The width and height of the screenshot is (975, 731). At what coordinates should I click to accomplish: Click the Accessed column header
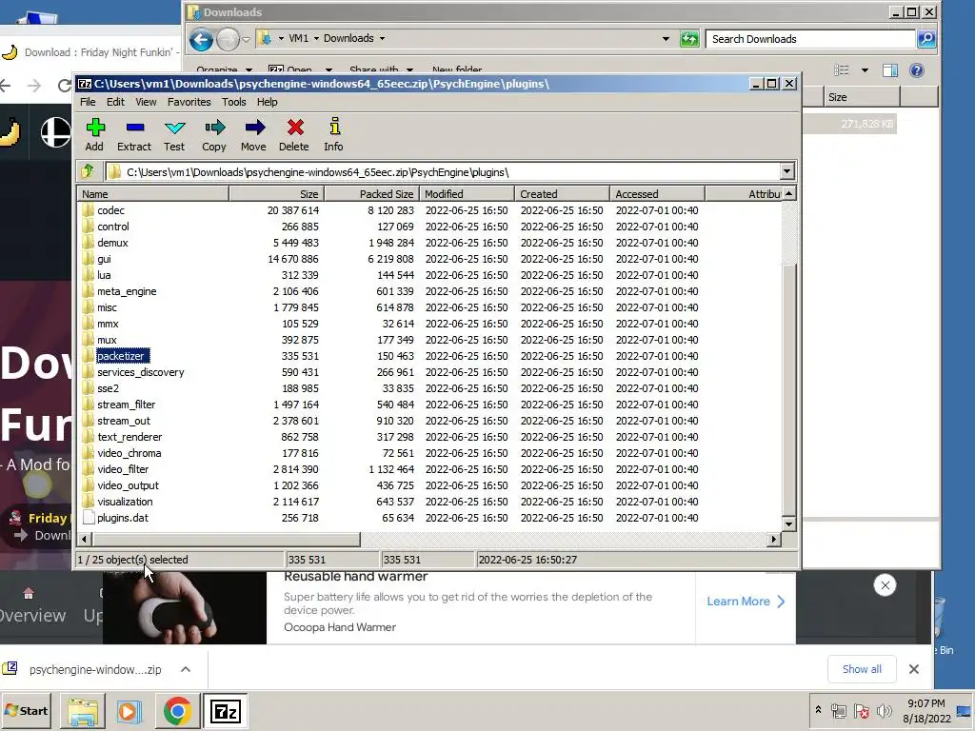tap(657, 194)
